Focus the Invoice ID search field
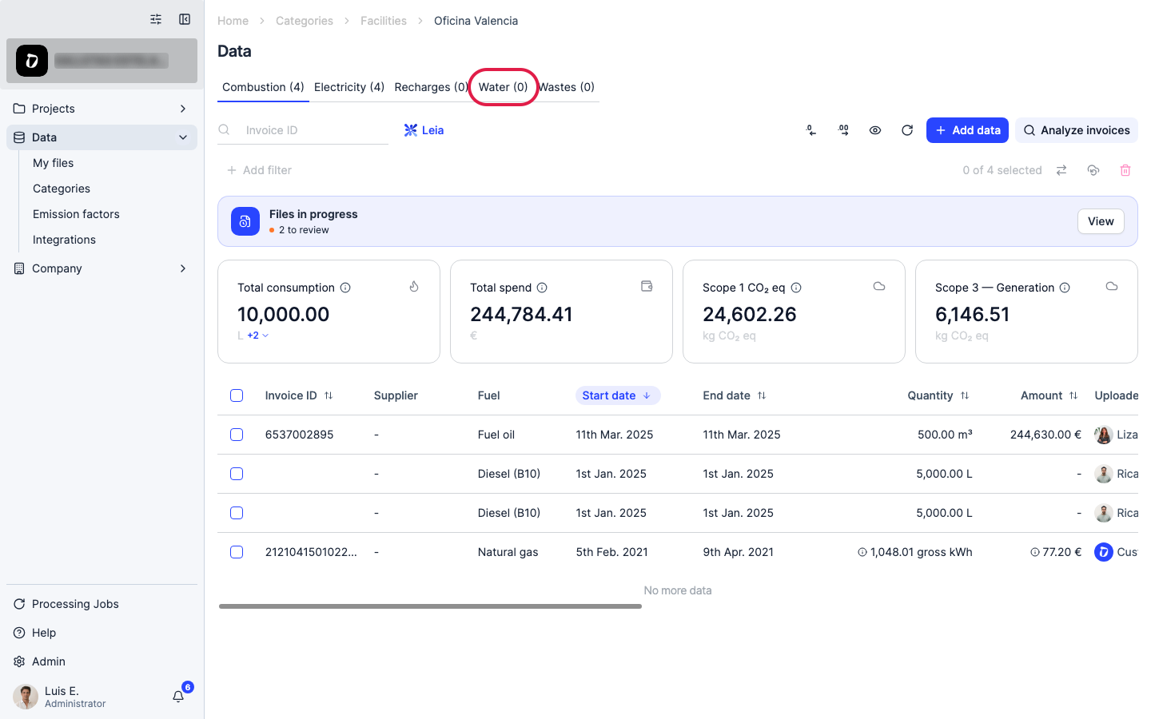This screenshot has height=719, width=1151. pyautogui.click(x=303, y=130)
